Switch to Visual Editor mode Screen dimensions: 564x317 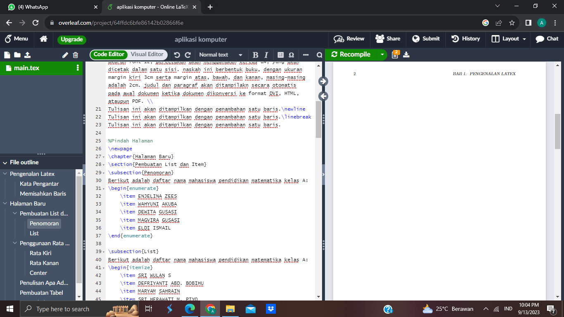click(x=147, y=54)
